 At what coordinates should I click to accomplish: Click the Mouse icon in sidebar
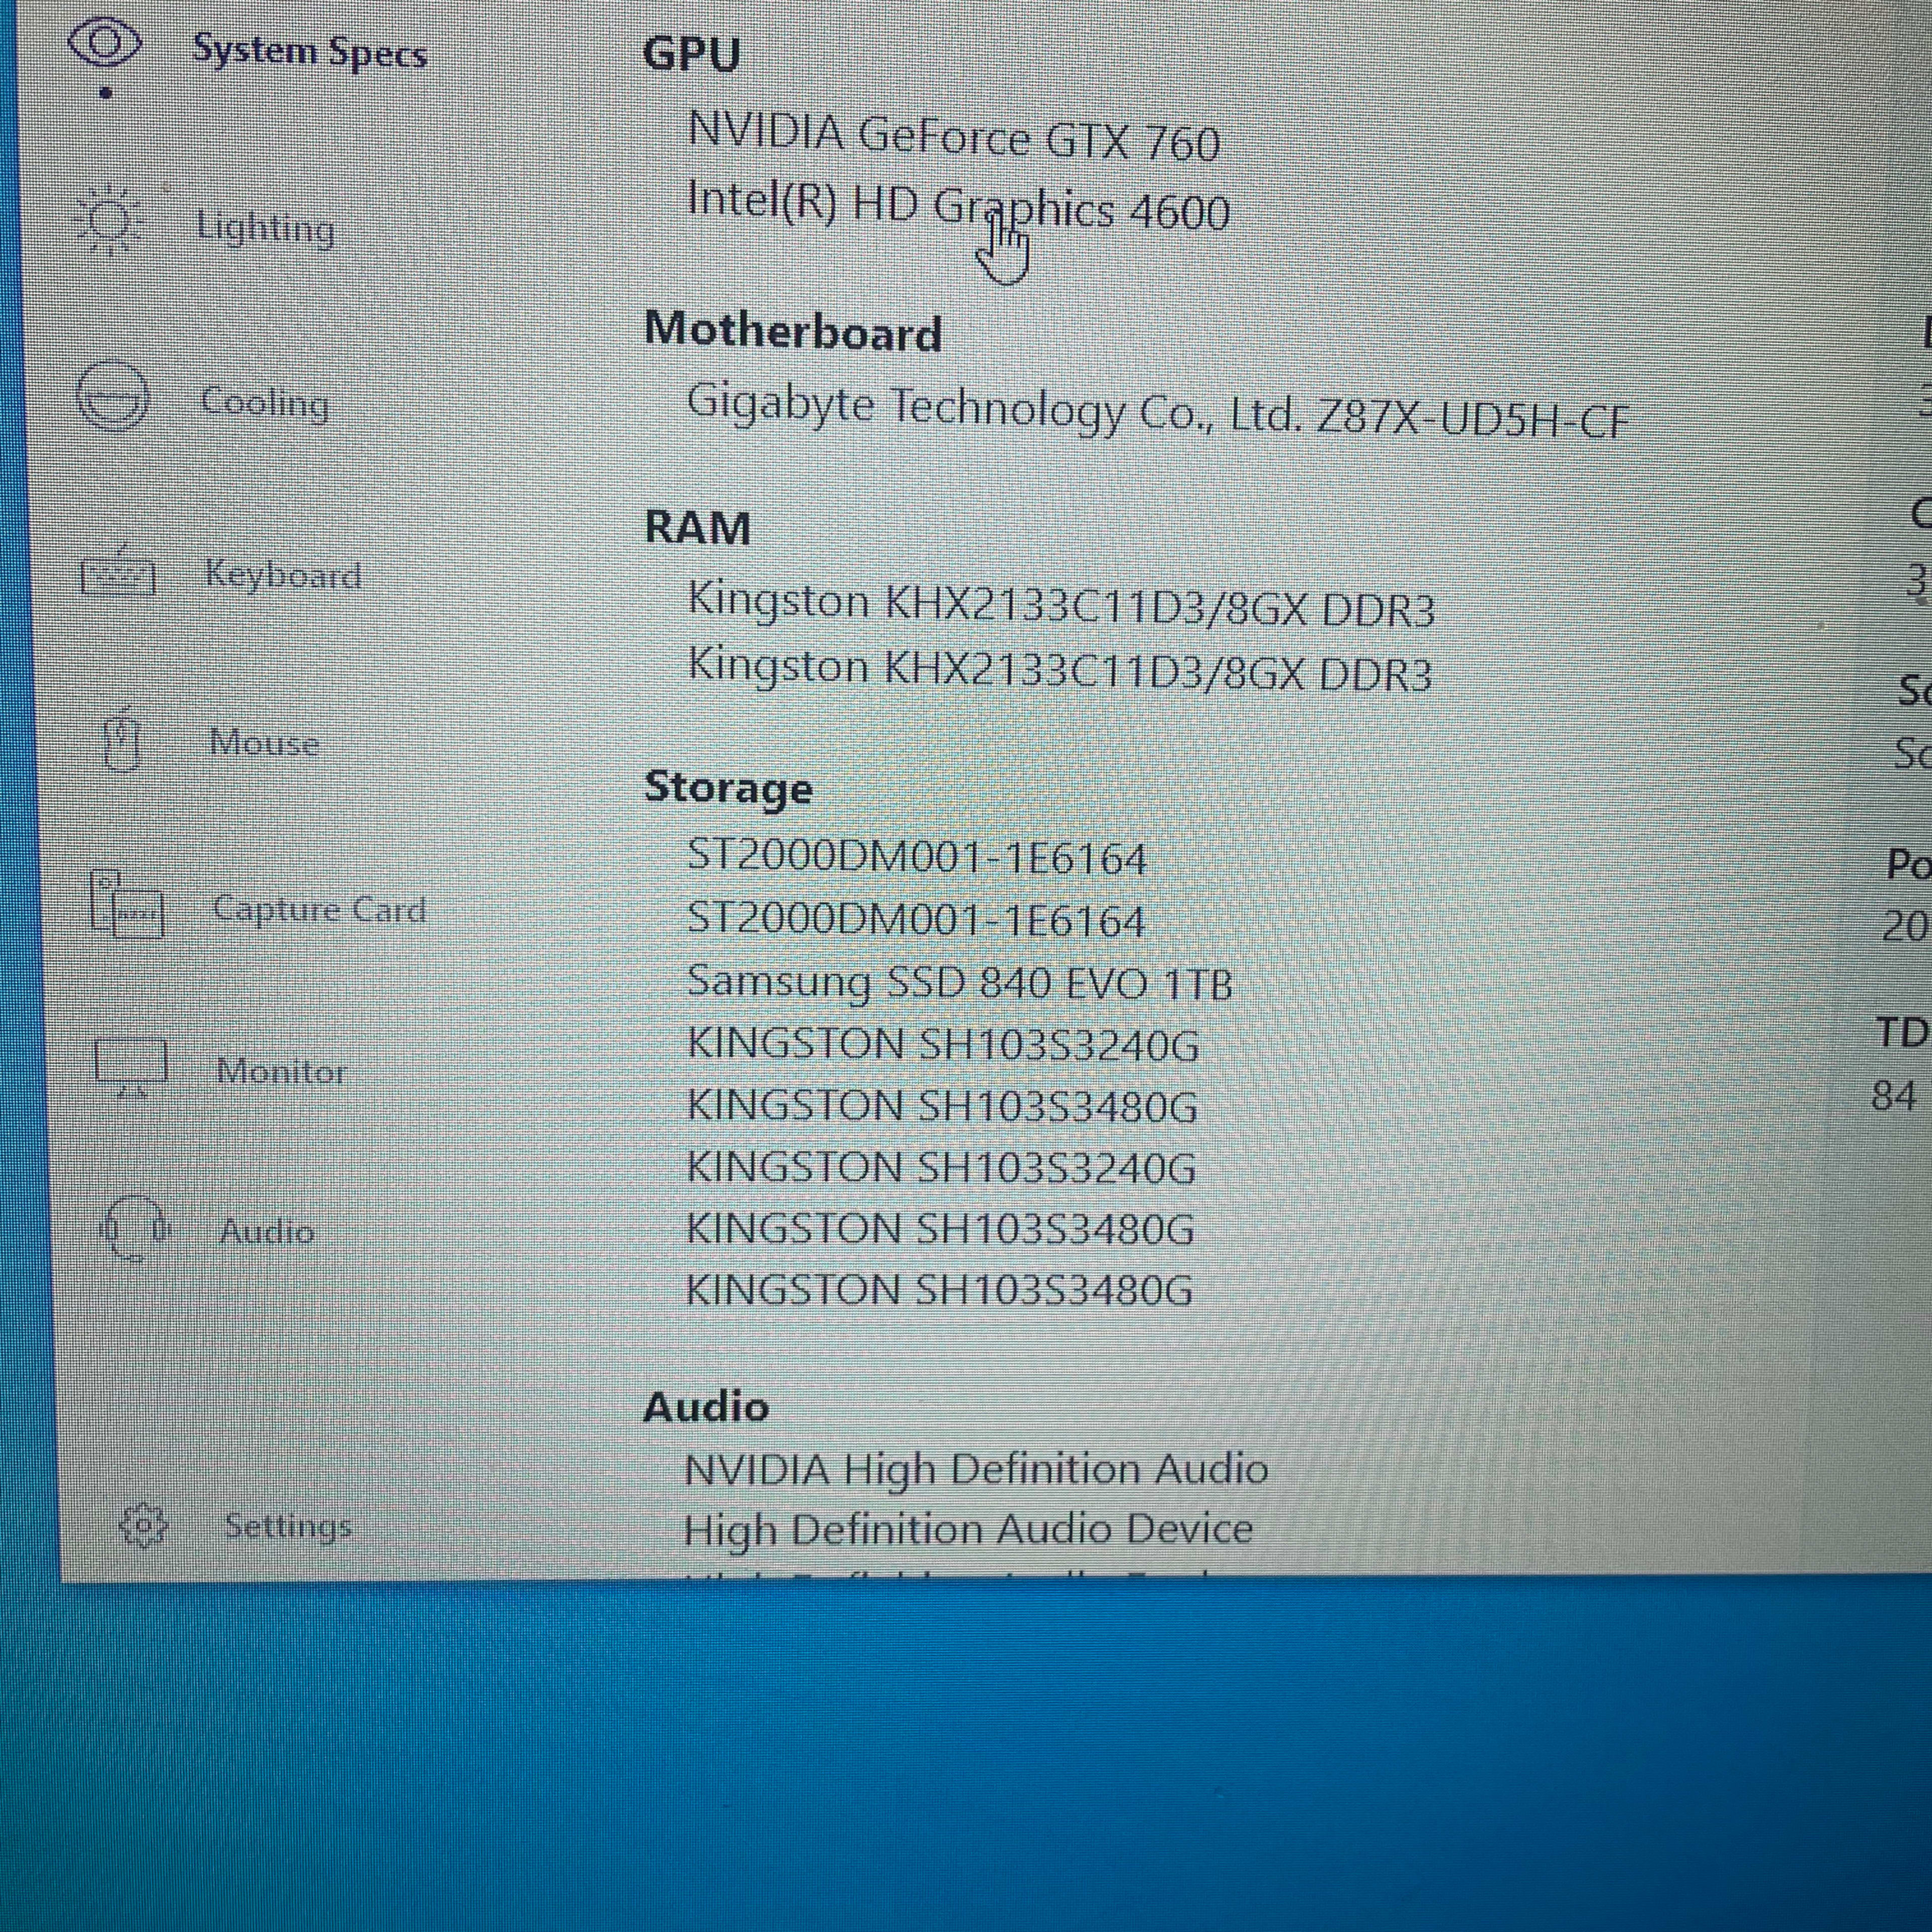(122, 740)
